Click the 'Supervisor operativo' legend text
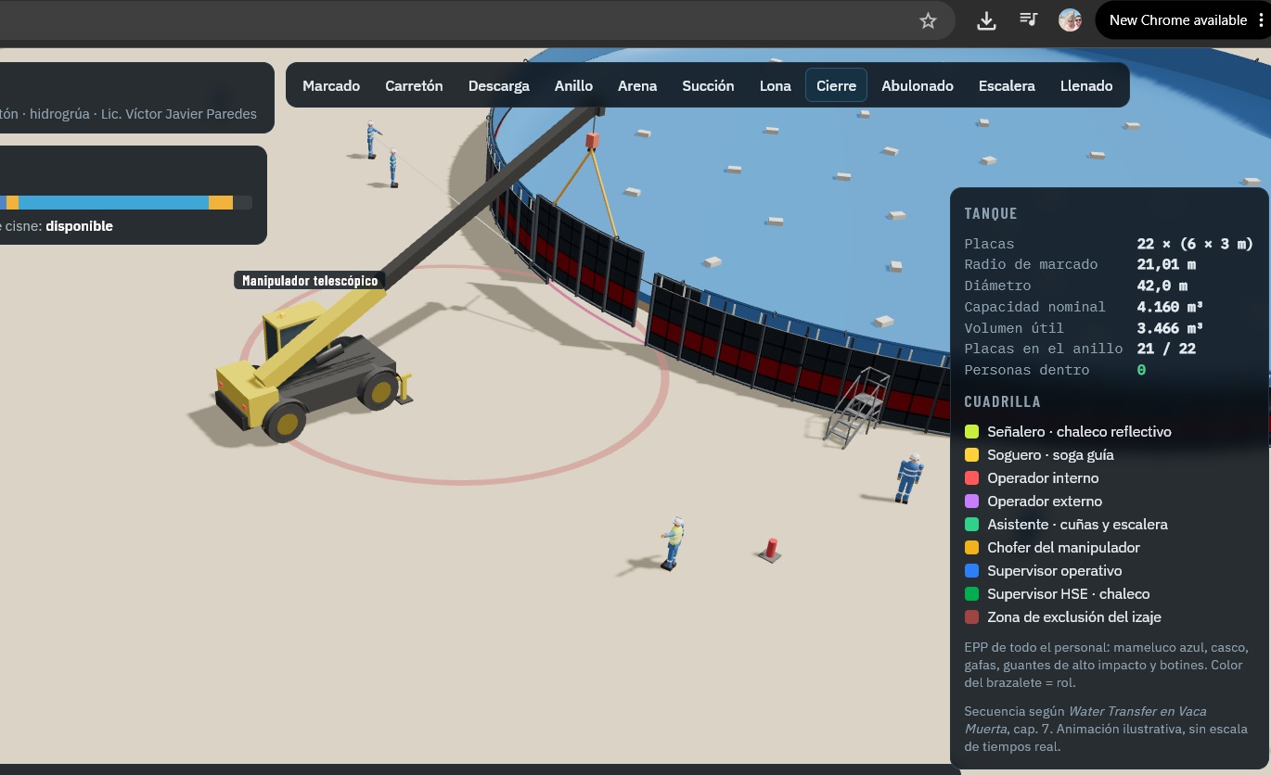The image size is (1271, 775). (x=1054, y=570)
